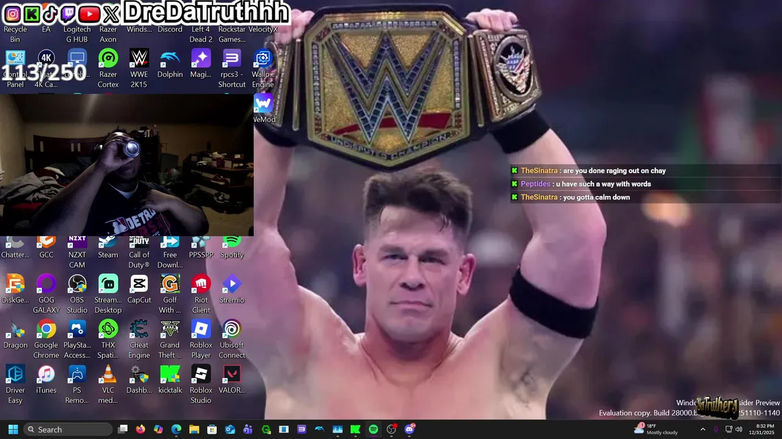The image size is (782, 439).
Task: Select the Google Chrome desktop icon
Action: click(46, 339)
